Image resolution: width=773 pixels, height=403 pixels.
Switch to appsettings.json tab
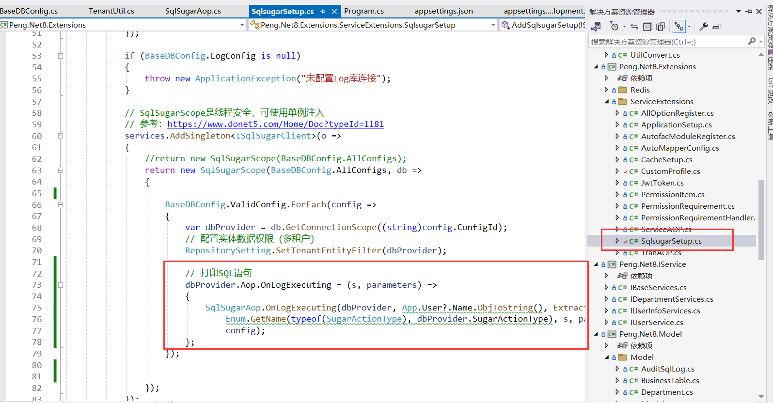(x=444, y=11)
